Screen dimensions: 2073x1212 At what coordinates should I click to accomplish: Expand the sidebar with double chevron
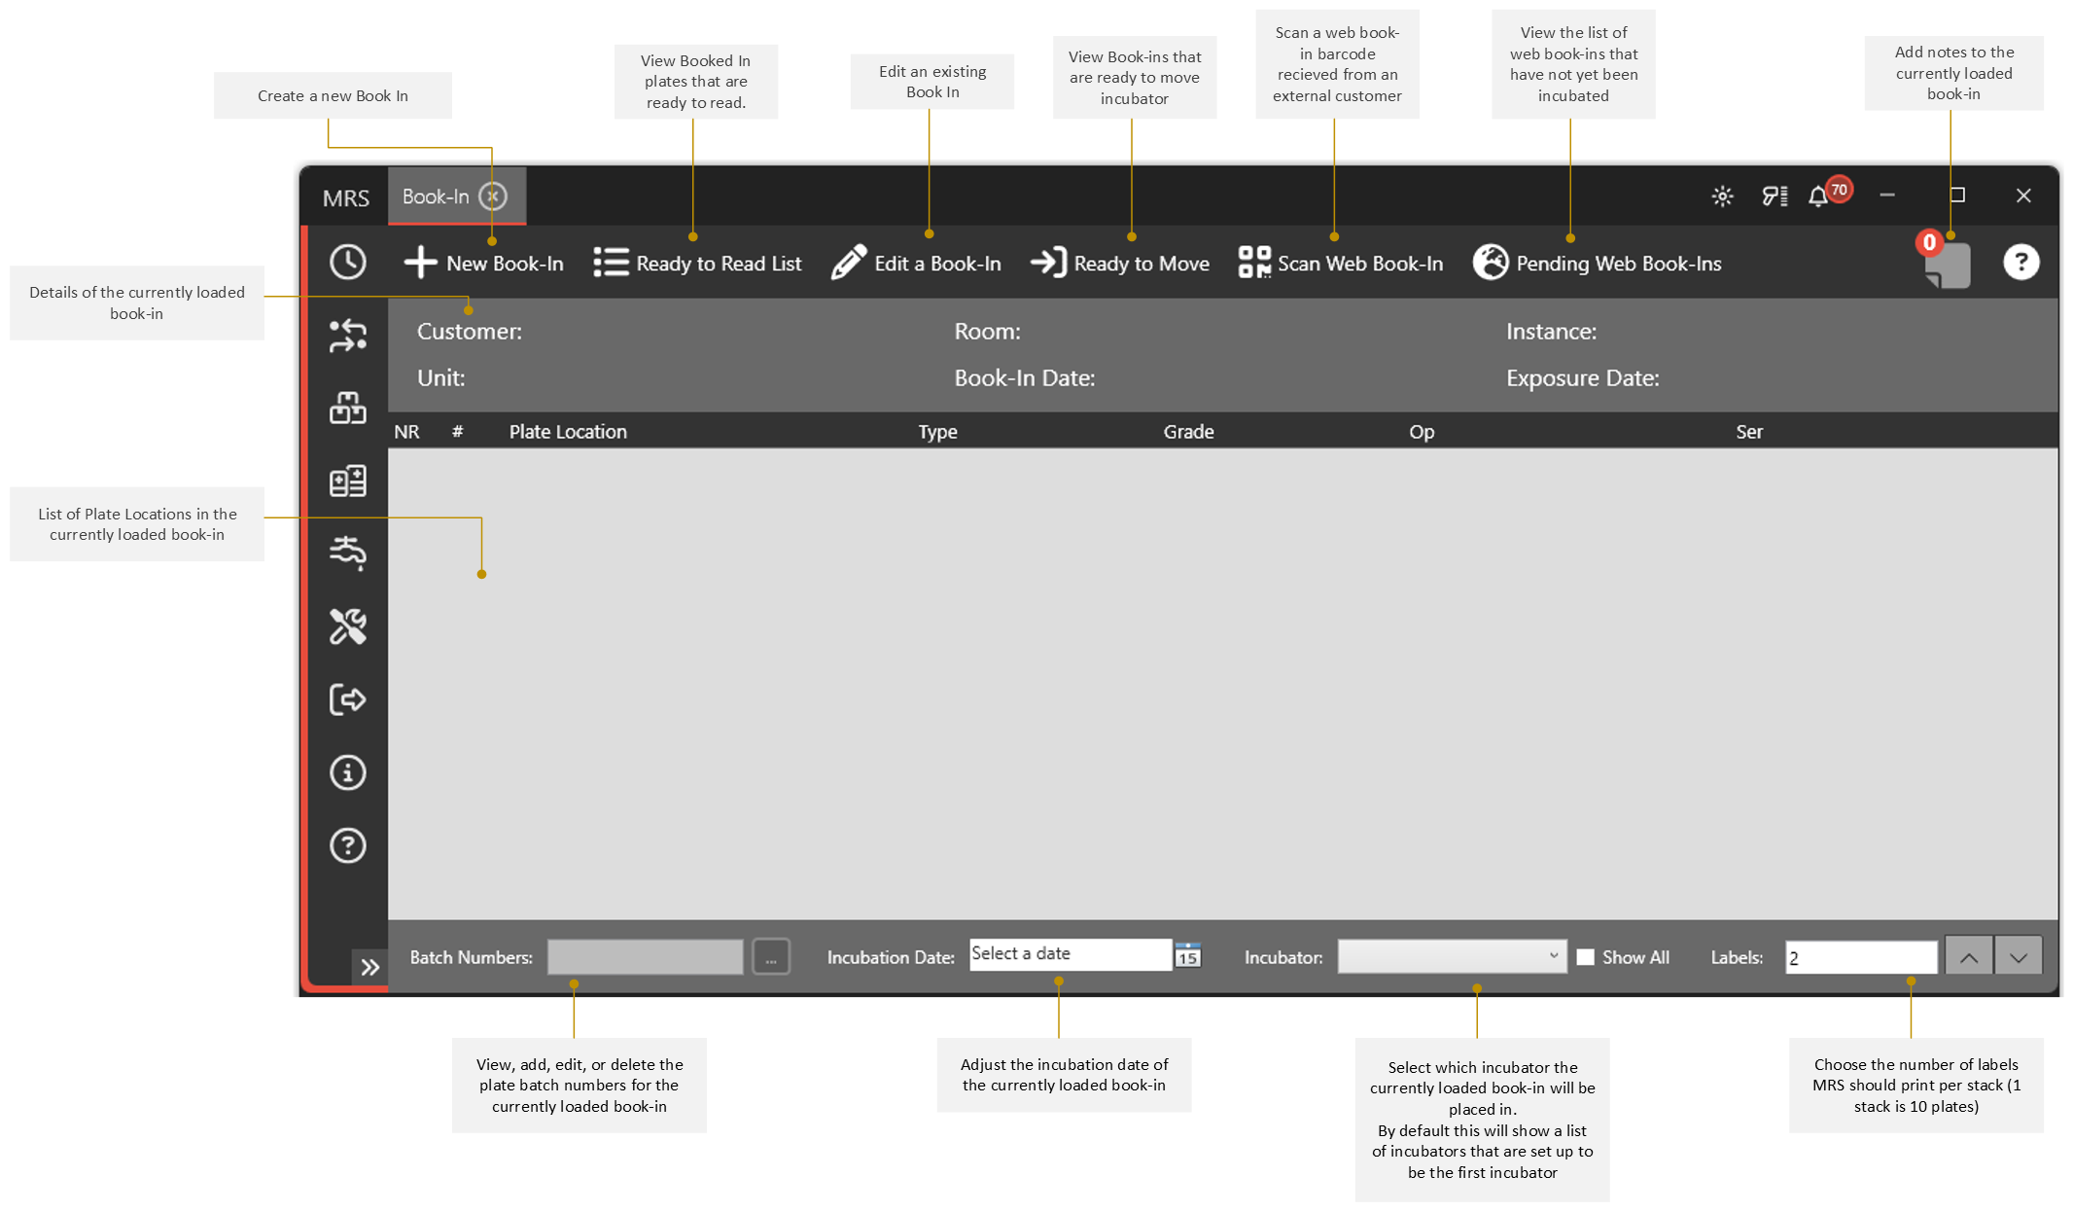(x=369, y=967)
